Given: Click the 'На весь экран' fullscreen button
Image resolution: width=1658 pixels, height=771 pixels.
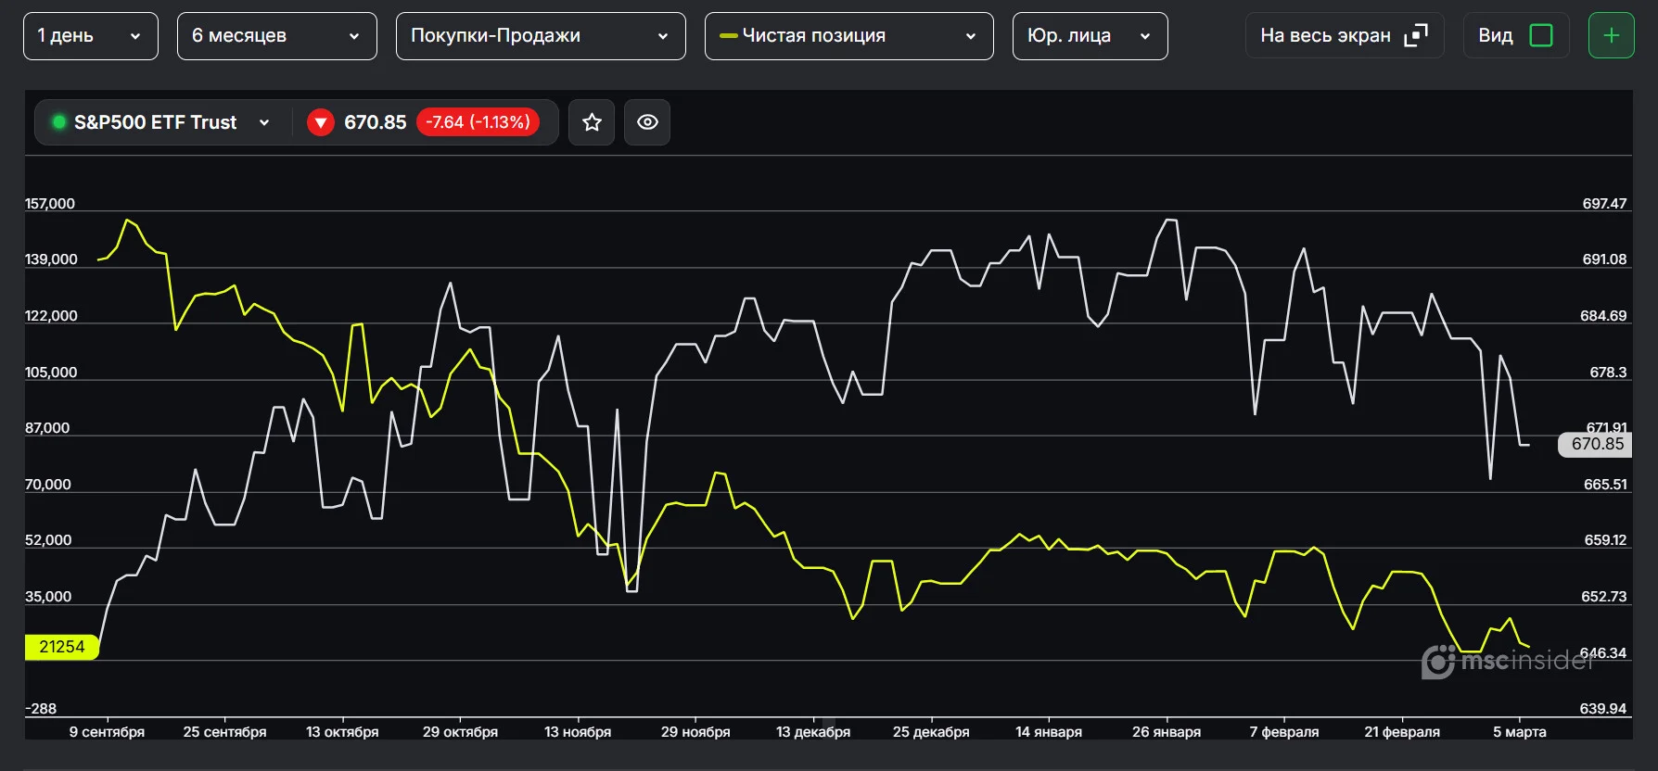Looking at the screenshot, I should click(1345, 36).
